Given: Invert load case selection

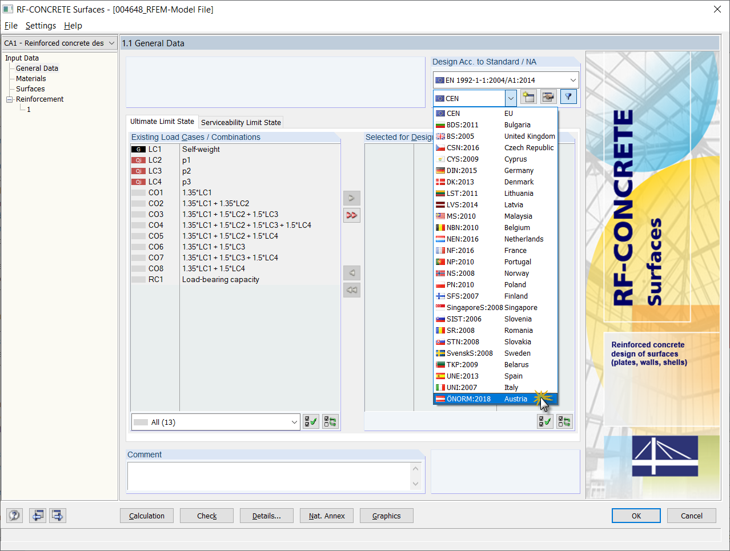Looking at the screenshot, I should 330,421.
